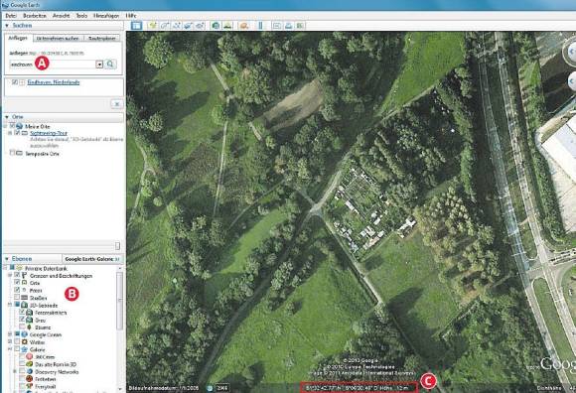Viewport: 576px width, 393px height.
Task: Toggle the Fotorealistisch buildings checkbox
Action: coord(22,313)
